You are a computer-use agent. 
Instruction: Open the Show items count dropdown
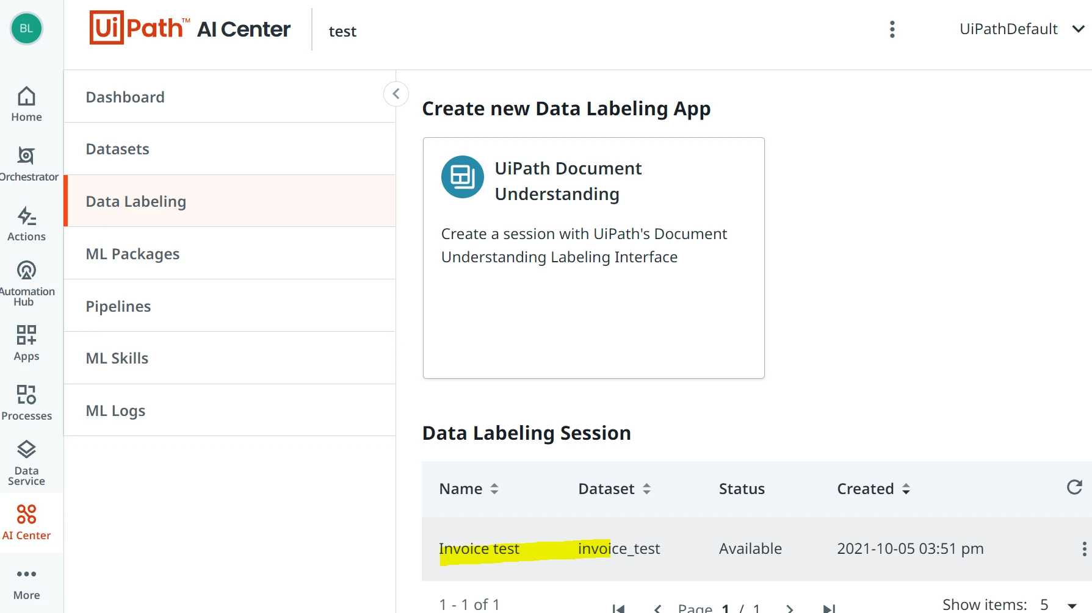pyautogui.click(x=1058, y=604)
